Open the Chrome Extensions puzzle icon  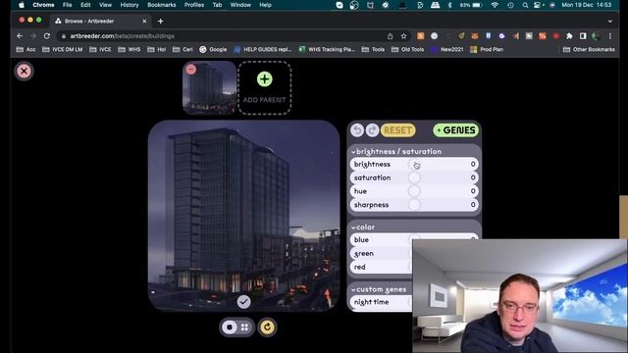tap(569, 36)
